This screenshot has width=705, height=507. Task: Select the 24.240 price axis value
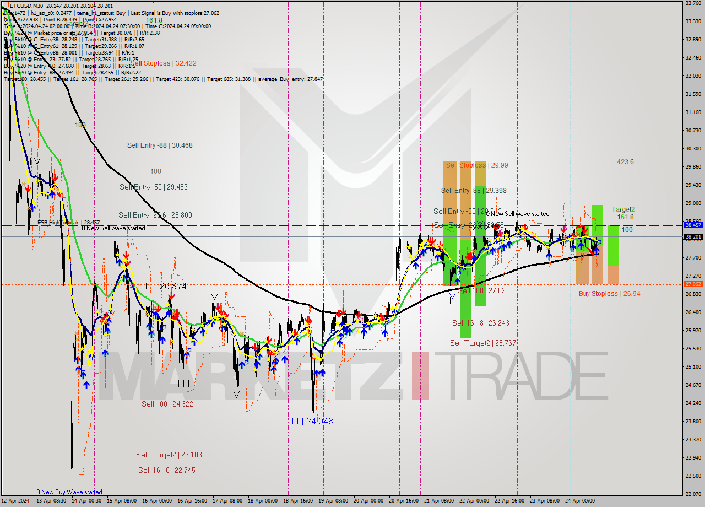point(693,403)
